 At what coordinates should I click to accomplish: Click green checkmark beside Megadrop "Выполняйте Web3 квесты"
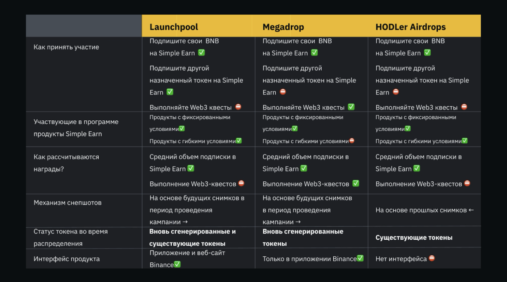351,107
